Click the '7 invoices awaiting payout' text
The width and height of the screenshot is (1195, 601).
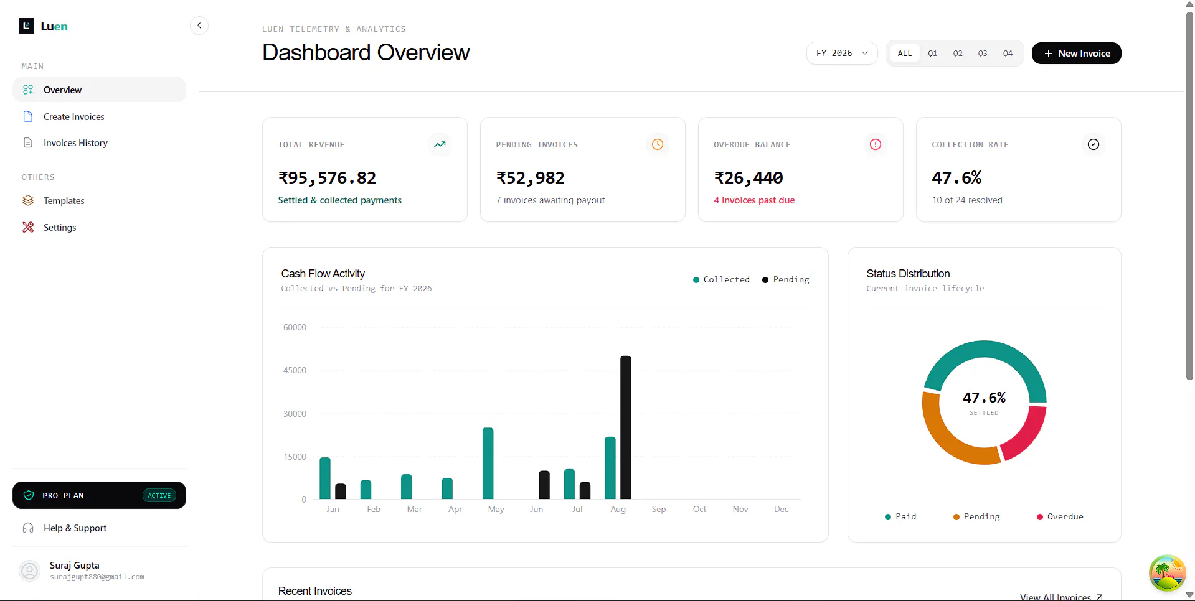pyautogui.click(x=550, y=200)
